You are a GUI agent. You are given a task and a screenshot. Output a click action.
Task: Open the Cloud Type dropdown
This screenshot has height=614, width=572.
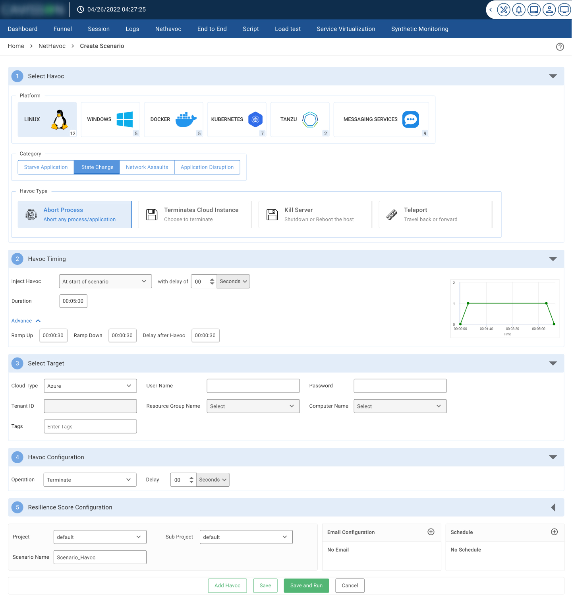point(90,386)
